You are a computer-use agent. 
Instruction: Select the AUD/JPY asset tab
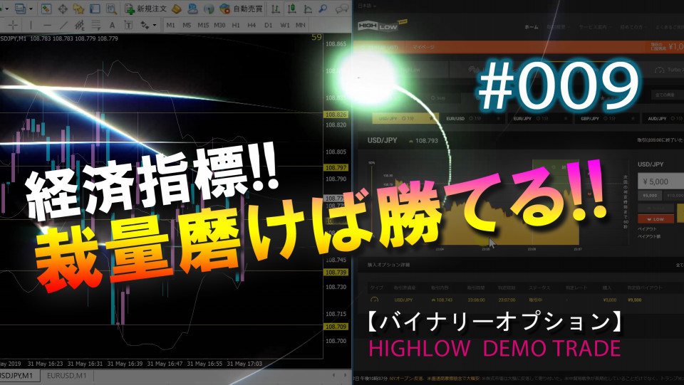pyautogui.click(x=663, y=118)
